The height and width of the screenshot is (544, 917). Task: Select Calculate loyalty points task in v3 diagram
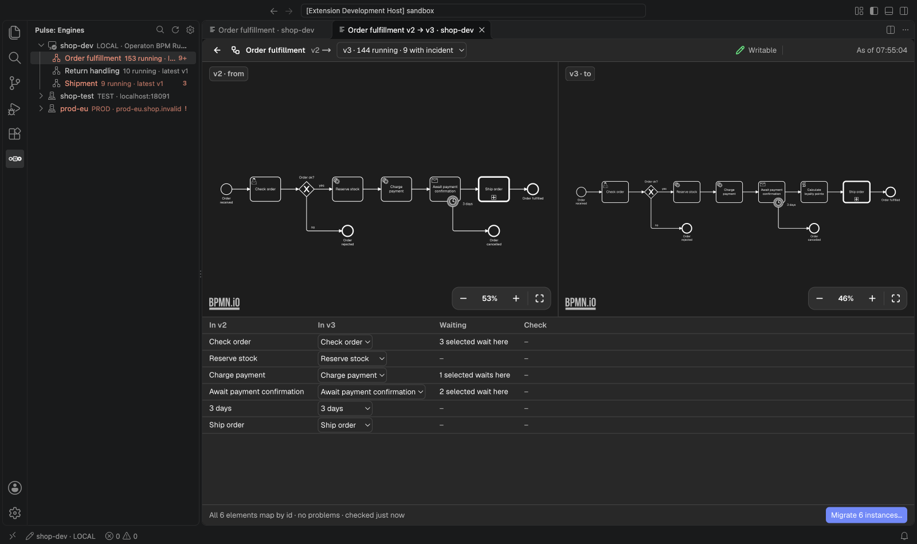(814, 192)
